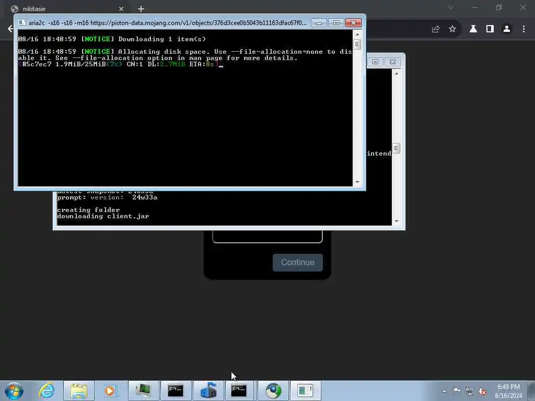Click the "Downloading 1 item(s)" notice line
Screen dimensions: 535x401
click(112, 39)
